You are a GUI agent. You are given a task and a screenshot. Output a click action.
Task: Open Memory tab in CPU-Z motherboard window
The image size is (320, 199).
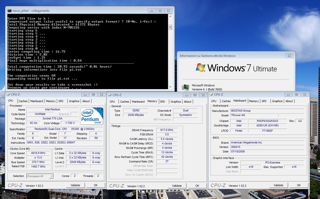(x=254, y=101)
